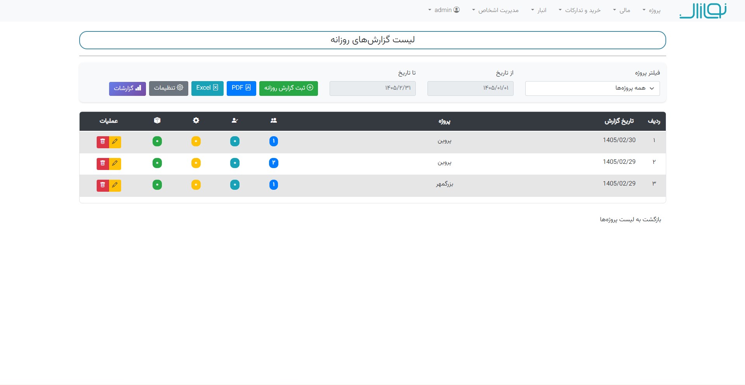
Task: Click the person-check column header icon
Action: [x=235, y=121]
